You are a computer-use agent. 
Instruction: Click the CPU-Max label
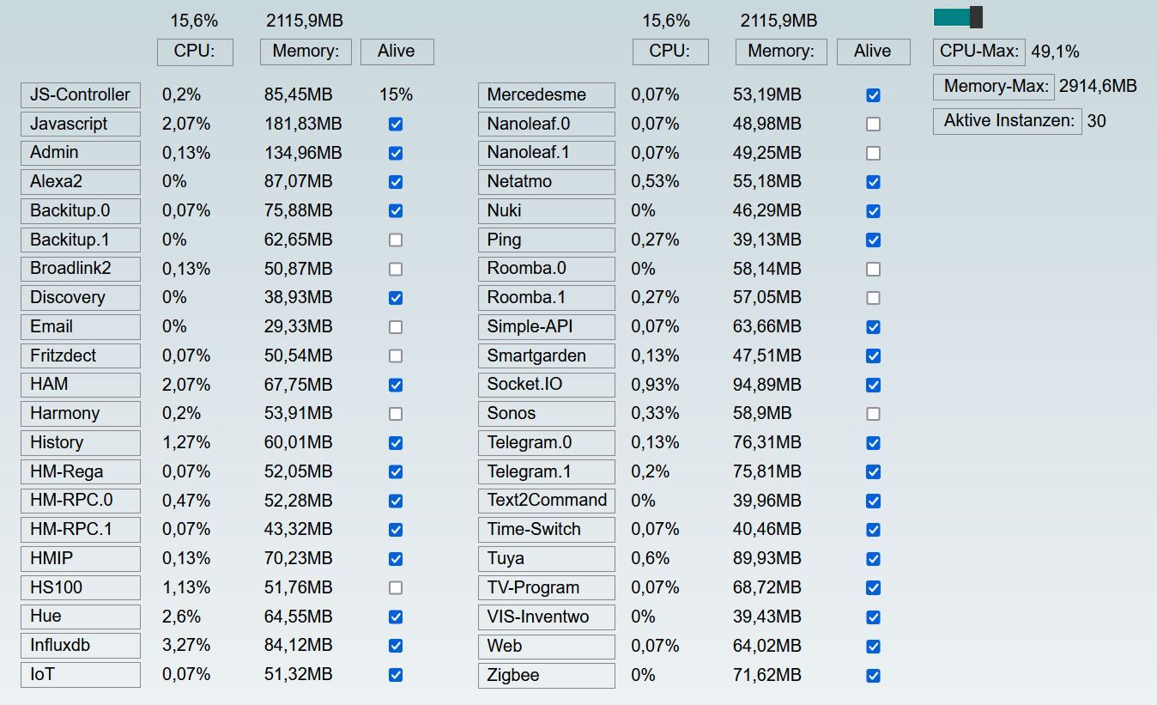point(978,52)
